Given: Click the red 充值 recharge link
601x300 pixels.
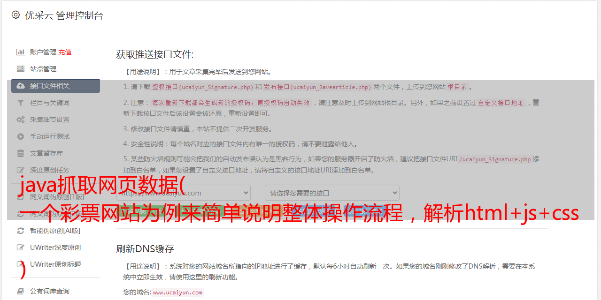Looking at the screenshot, I should (65, 52).
